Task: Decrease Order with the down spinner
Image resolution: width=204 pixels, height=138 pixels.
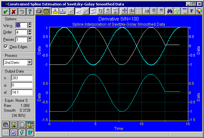Action: click(30, 33)
